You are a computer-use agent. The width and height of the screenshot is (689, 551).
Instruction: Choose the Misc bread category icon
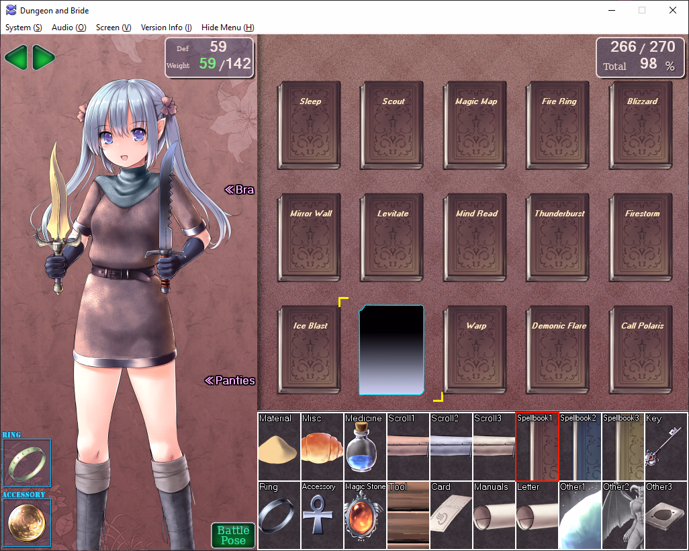(322, 447)
